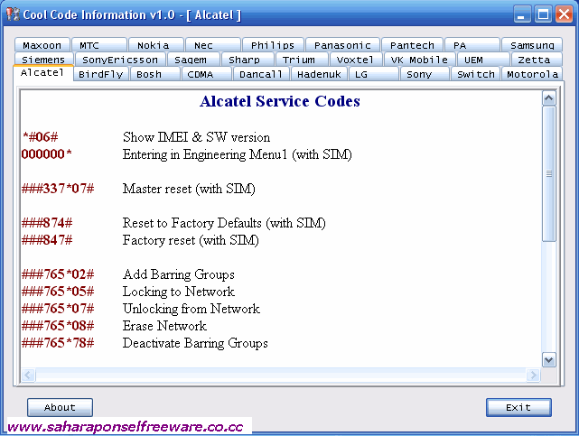
Task: Close the Cool Code Information window
Action: [x=565, y=14]
